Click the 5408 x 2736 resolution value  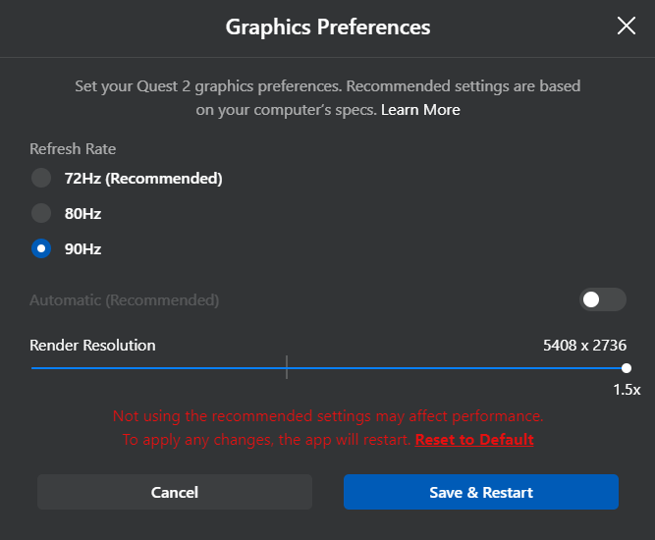point(584,345)
